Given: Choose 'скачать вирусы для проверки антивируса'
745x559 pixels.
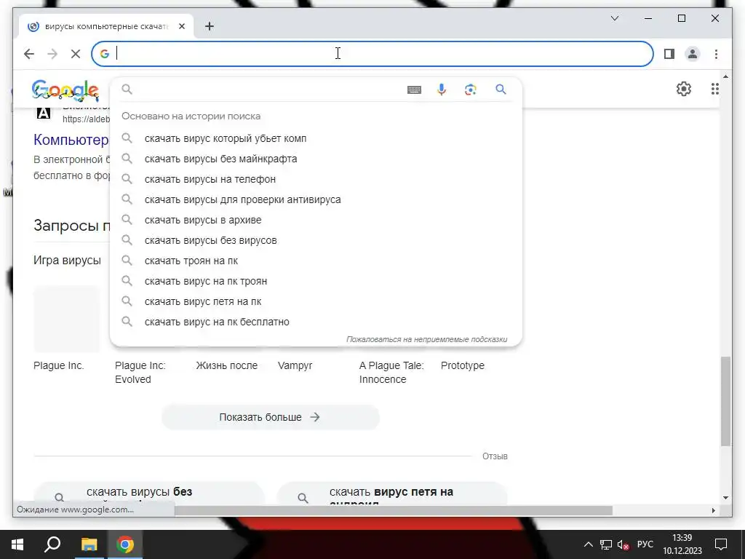Looking at the screenshot, I should pos(316,199).
